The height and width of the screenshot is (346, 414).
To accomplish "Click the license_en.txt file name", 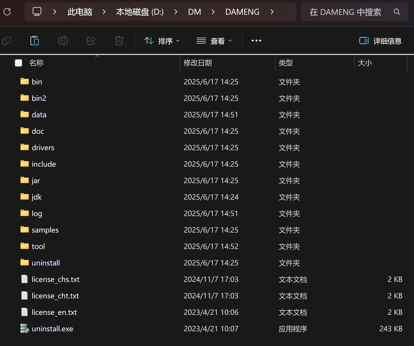I will [54, 312].
